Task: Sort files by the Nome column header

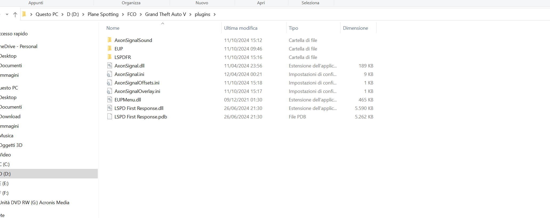Action: click(x=113, y=28)
